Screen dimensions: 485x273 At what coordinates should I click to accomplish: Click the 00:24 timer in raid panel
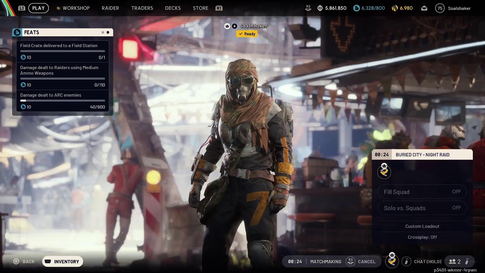click(x=382, y=155)
